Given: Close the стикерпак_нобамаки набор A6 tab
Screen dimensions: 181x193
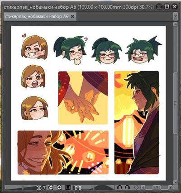Looking at the screenshot, I should tap(72, 16).
